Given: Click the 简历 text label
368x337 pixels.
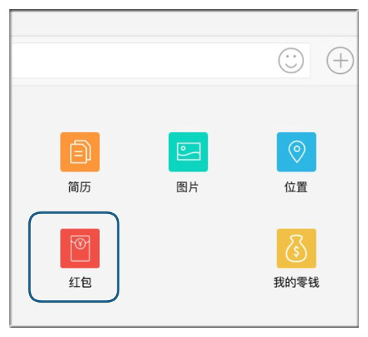Looking at the screenshot, I should (80, 187).
